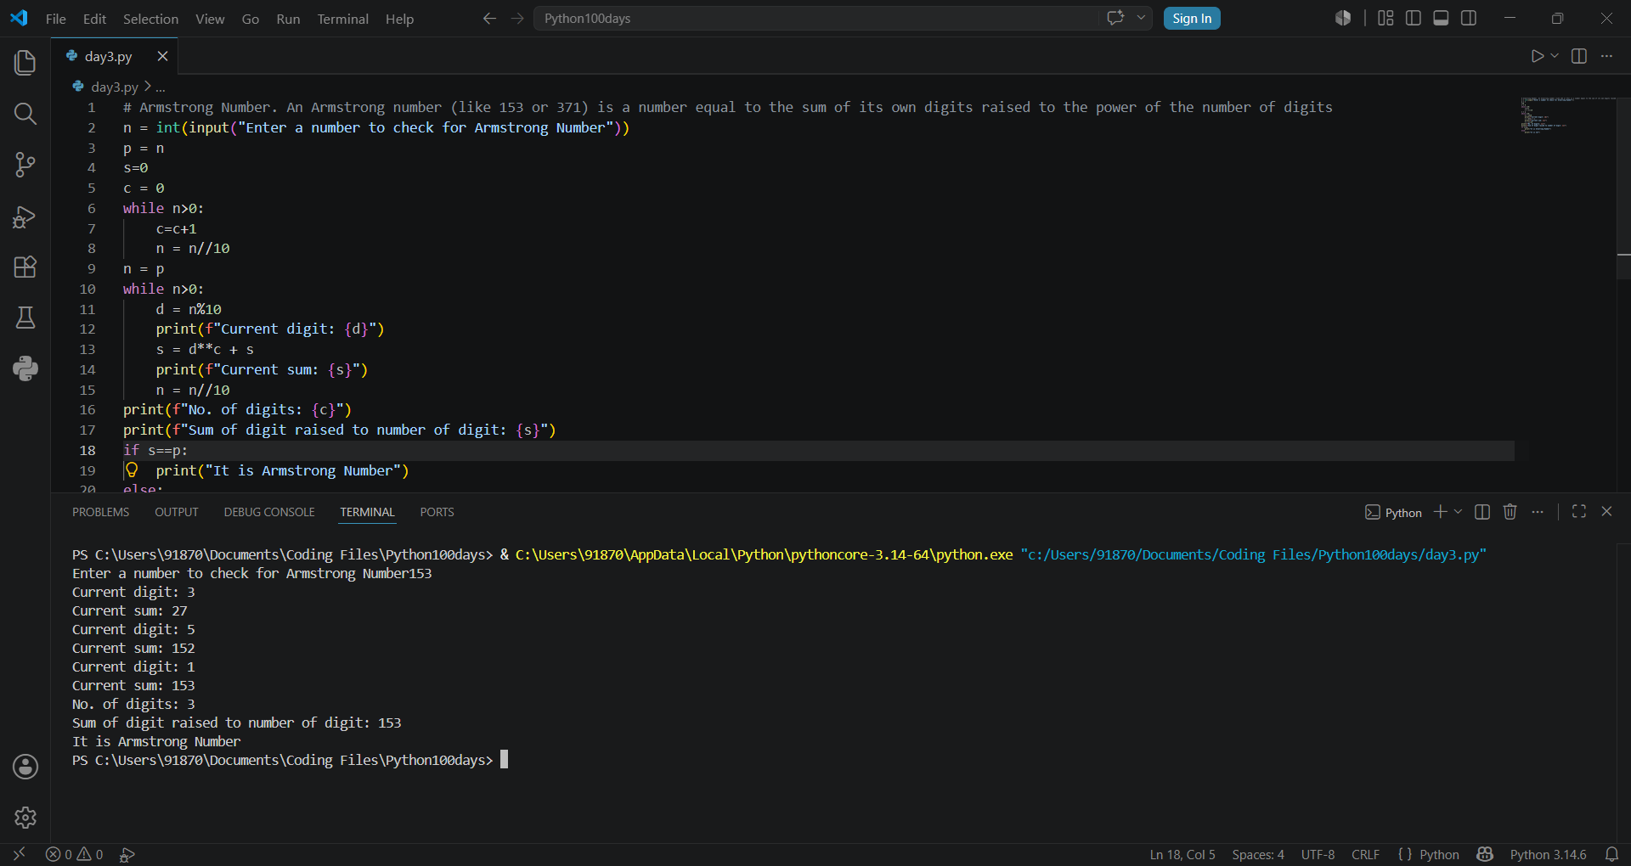Expand the Copilot chat dropdown chevron
Screen dimensions: 1631x866
point(1141,18)
